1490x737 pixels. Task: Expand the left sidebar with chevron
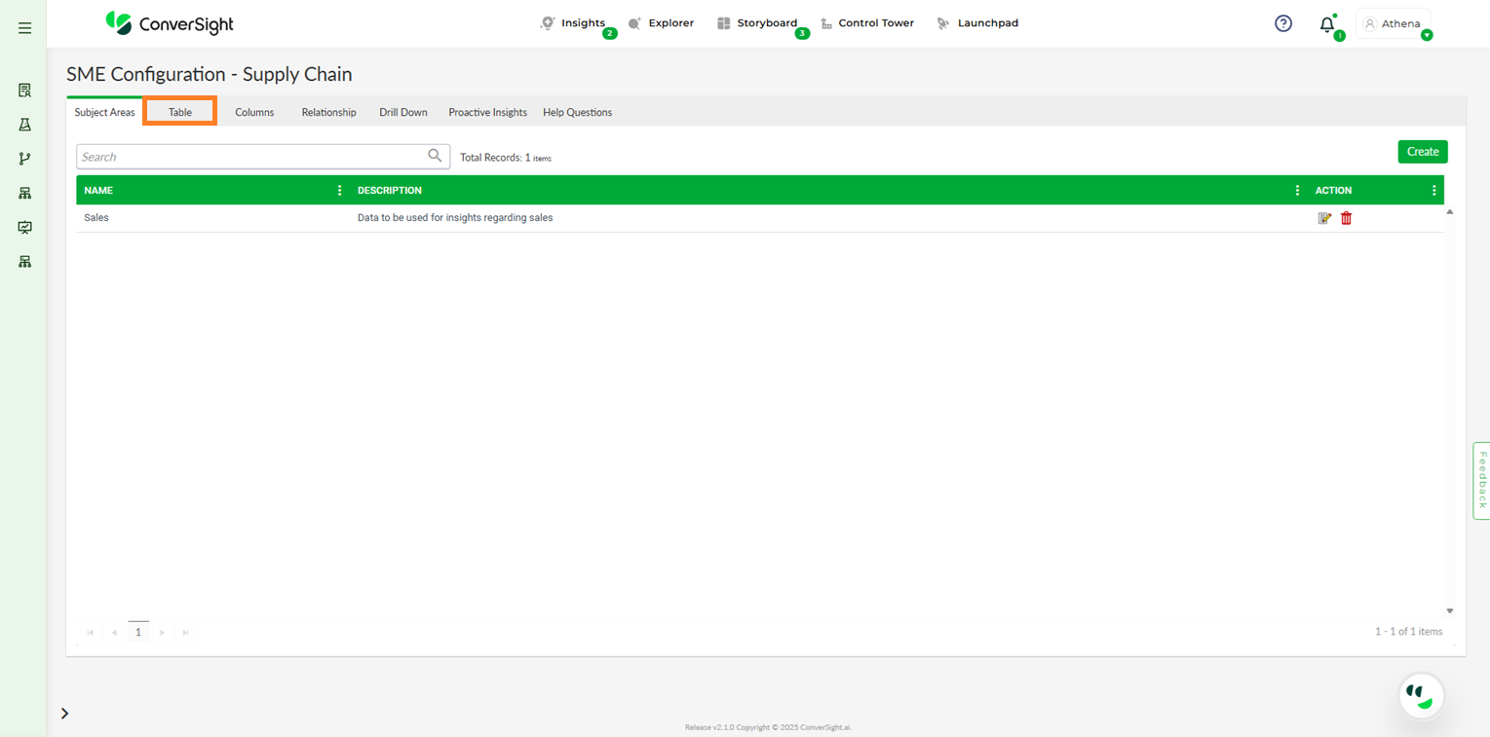[65, 714]
